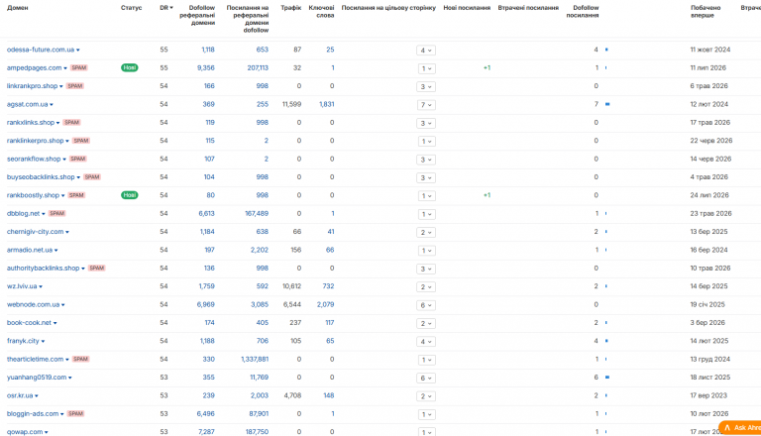Screen dimensions: 761x436
Task: Click the green Нові badge for rankboostly.shop
Action: 130,195
